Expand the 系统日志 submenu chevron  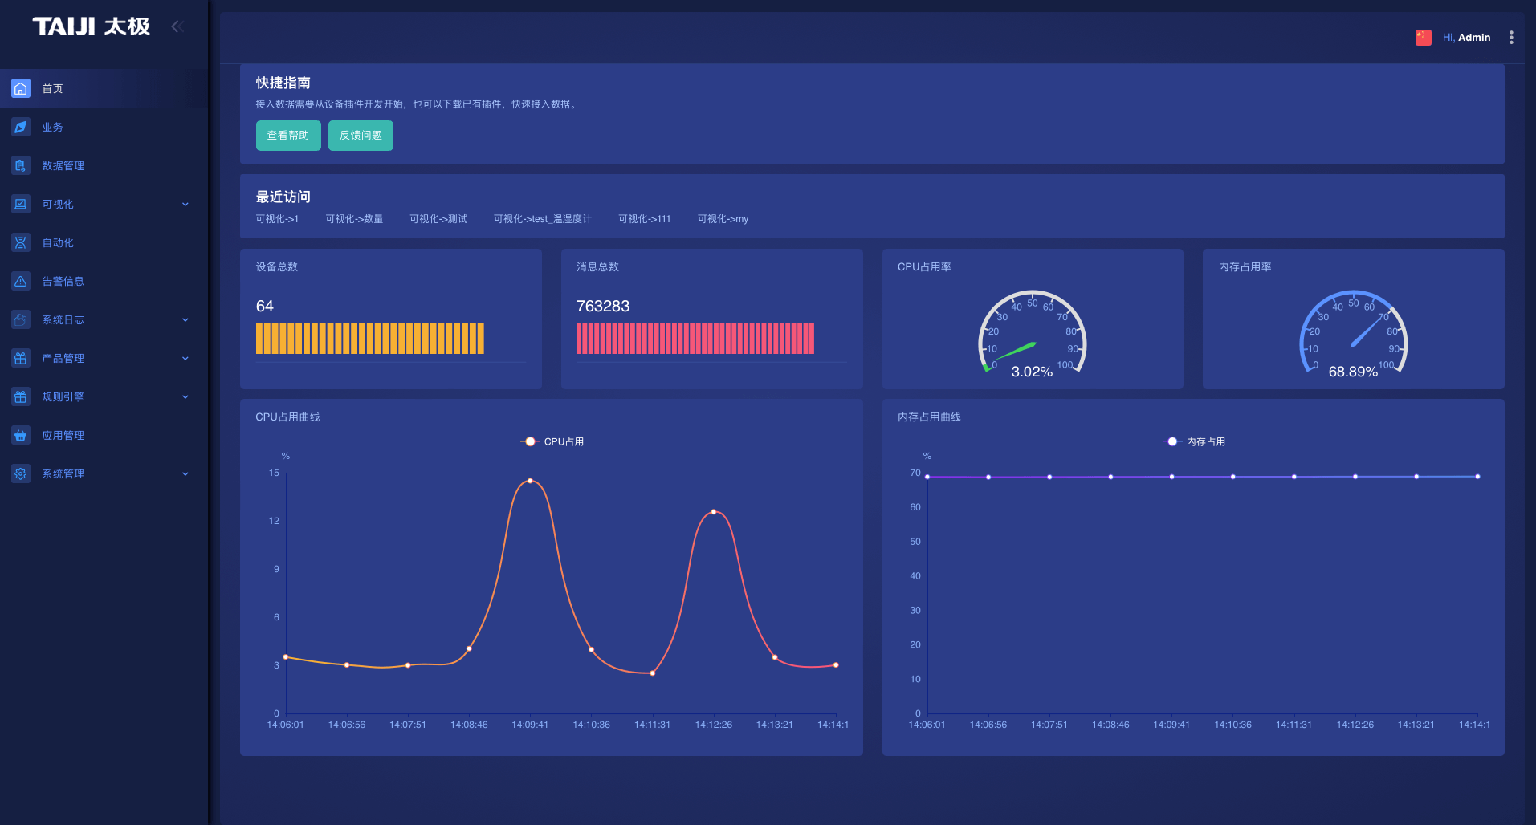pos(185,319)
